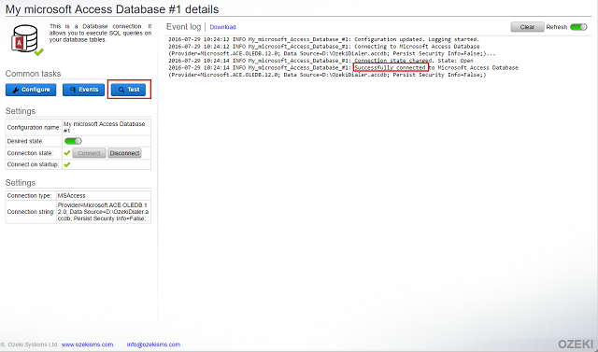The image size is (598, 352).
Task: Open the Configure button
Action: click(31, 90)
